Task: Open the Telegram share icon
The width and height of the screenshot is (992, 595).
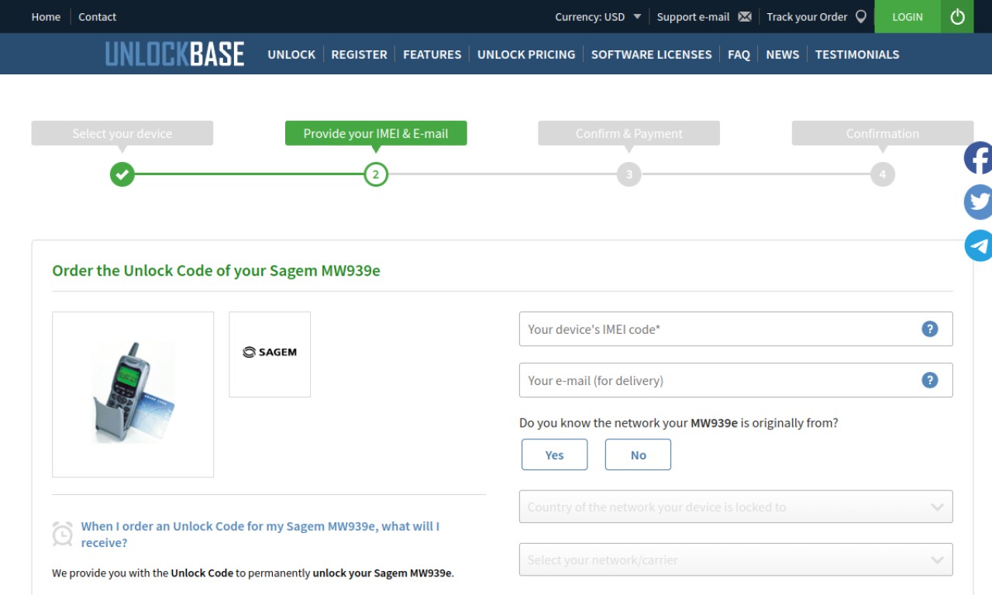Action: pyautogui.click(x=979, y=246)
